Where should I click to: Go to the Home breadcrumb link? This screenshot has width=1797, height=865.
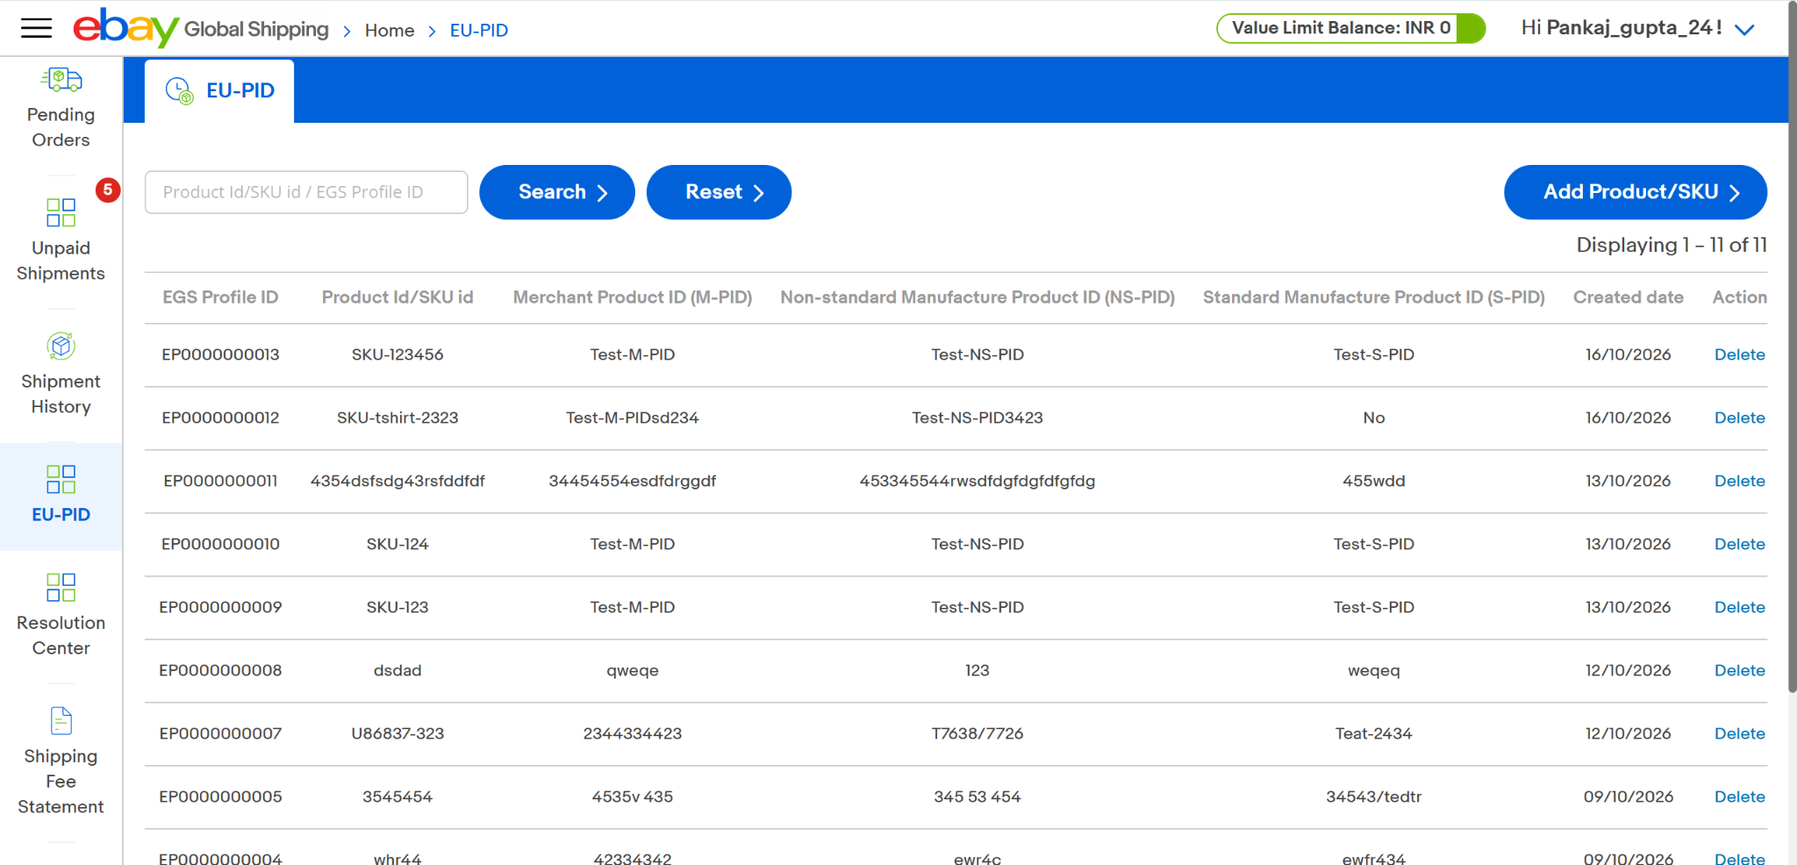pos(390,31)
